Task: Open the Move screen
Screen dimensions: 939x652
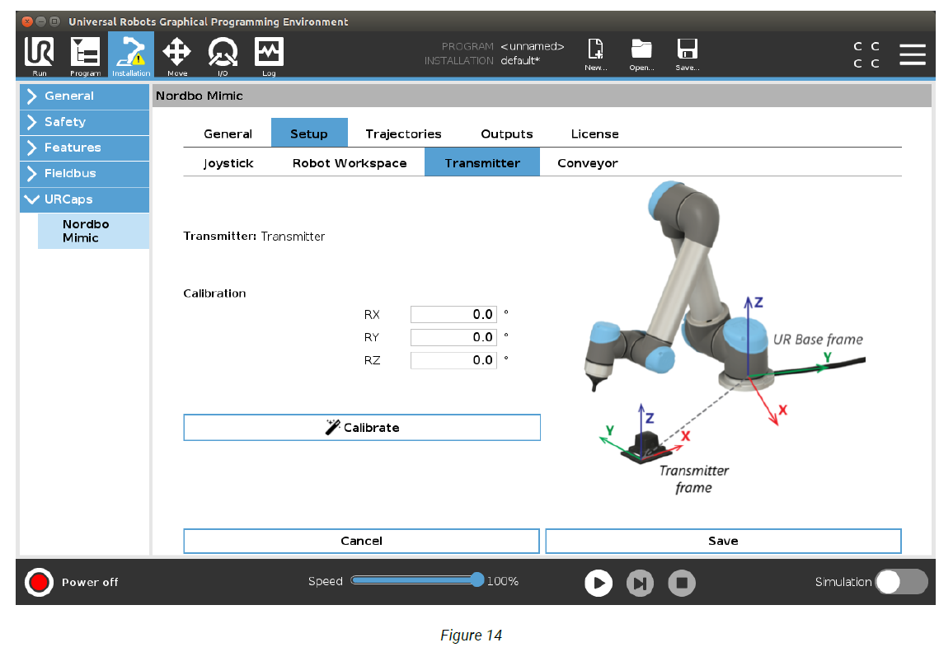Action: point(176,55)
